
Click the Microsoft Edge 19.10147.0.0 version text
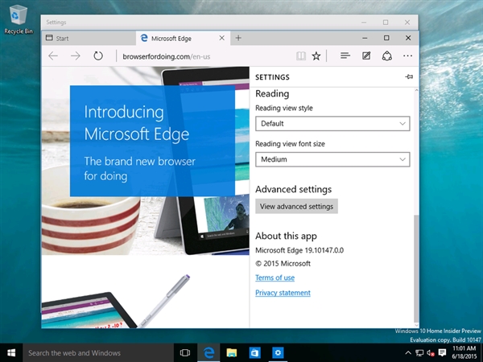pyautogui.click(x=299, y=250)
